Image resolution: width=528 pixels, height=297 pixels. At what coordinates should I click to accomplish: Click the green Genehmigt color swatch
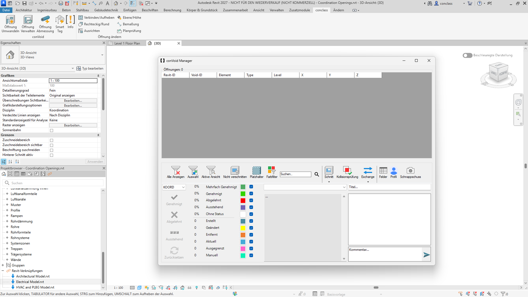coord(243,194)
